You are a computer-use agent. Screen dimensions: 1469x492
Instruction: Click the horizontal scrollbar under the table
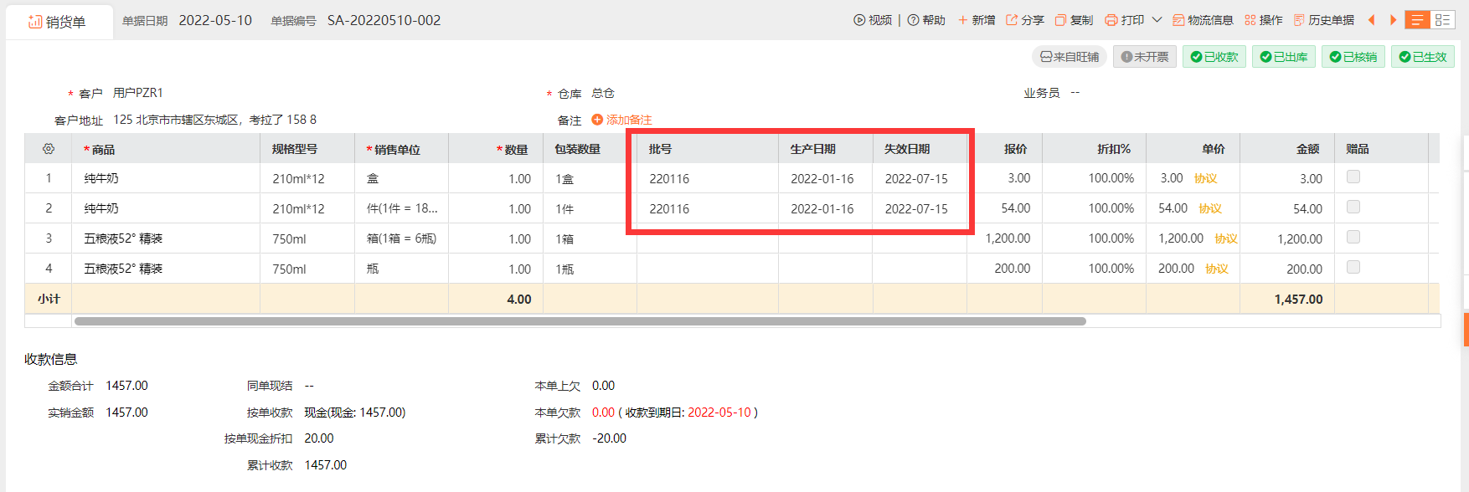pos(580,321)
